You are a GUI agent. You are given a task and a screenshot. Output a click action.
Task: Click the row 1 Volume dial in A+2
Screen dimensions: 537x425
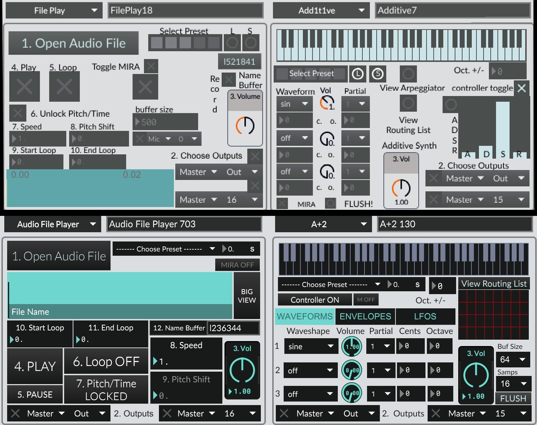pyautogui.click(x=352, y=346)
